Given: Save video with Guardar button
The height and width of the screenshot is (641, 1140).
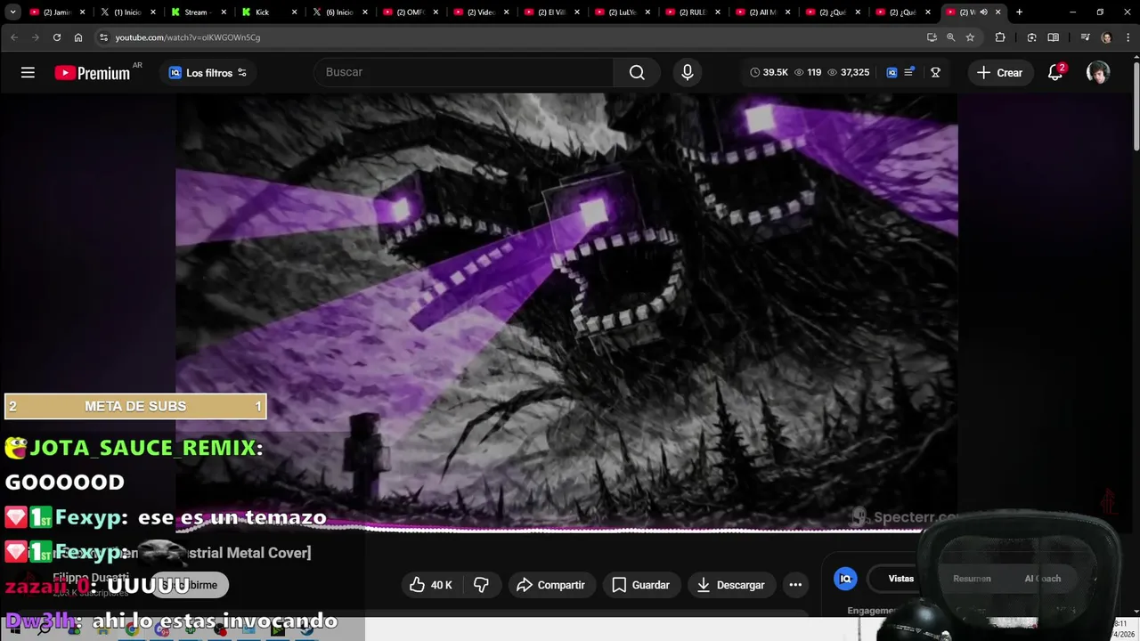Looking at the screenshot, I should coord(641,585).
